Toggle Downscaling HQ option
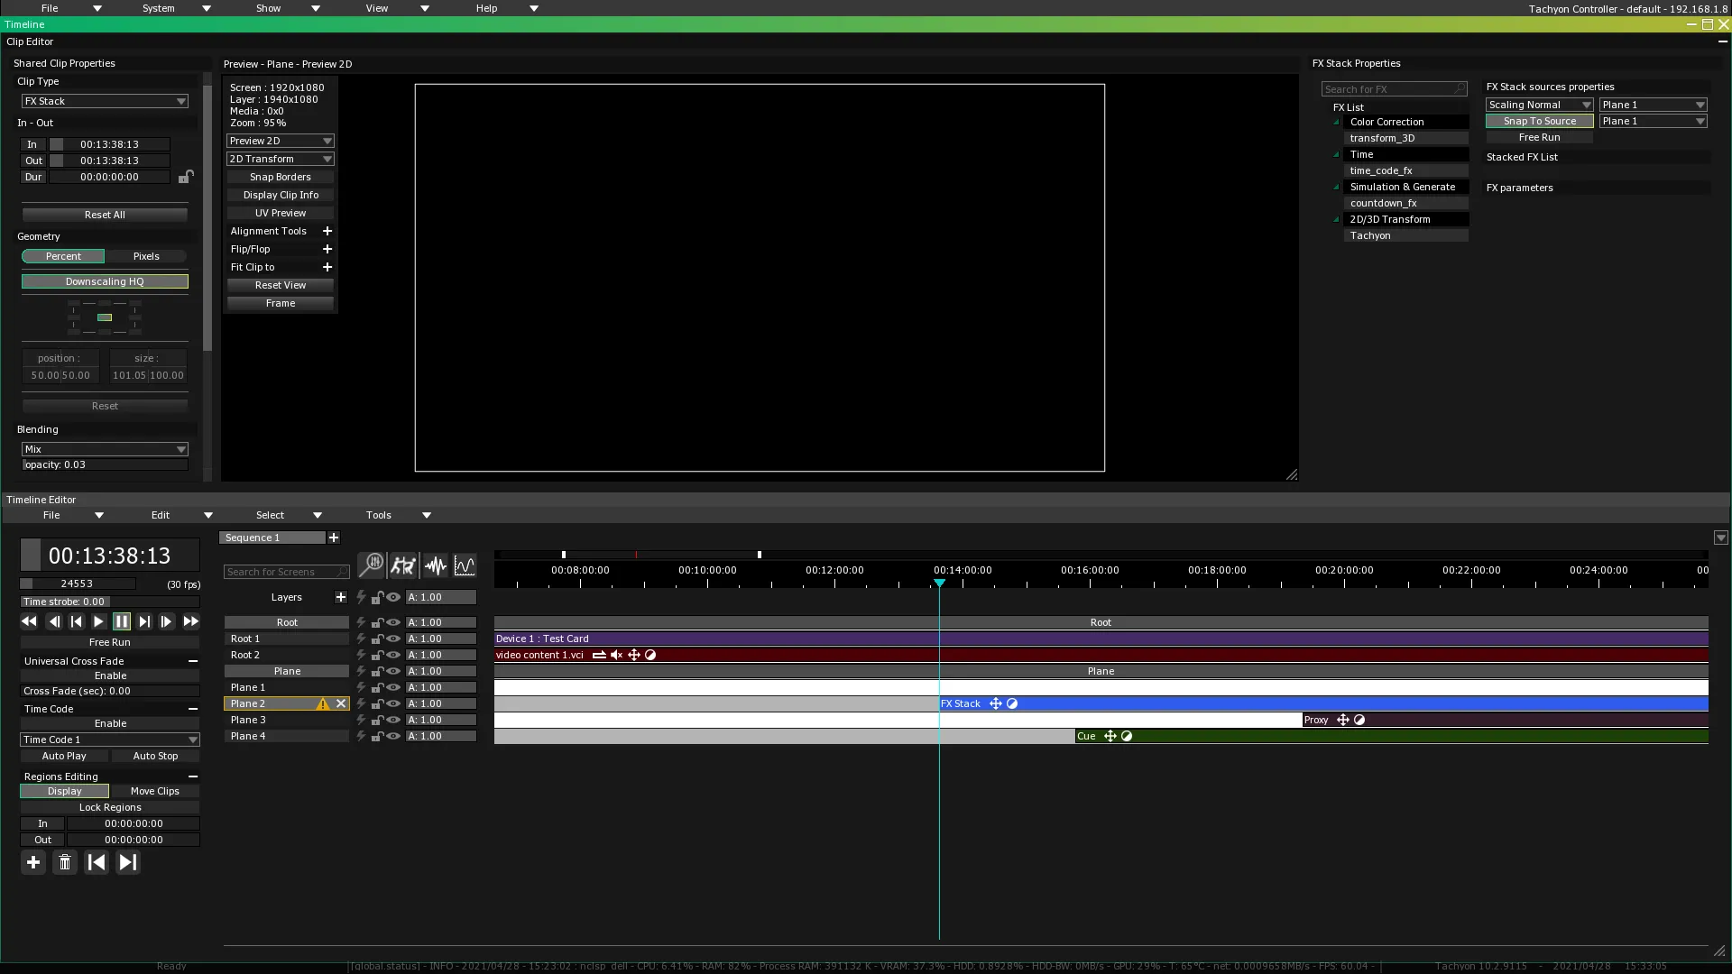 [105, 281]
